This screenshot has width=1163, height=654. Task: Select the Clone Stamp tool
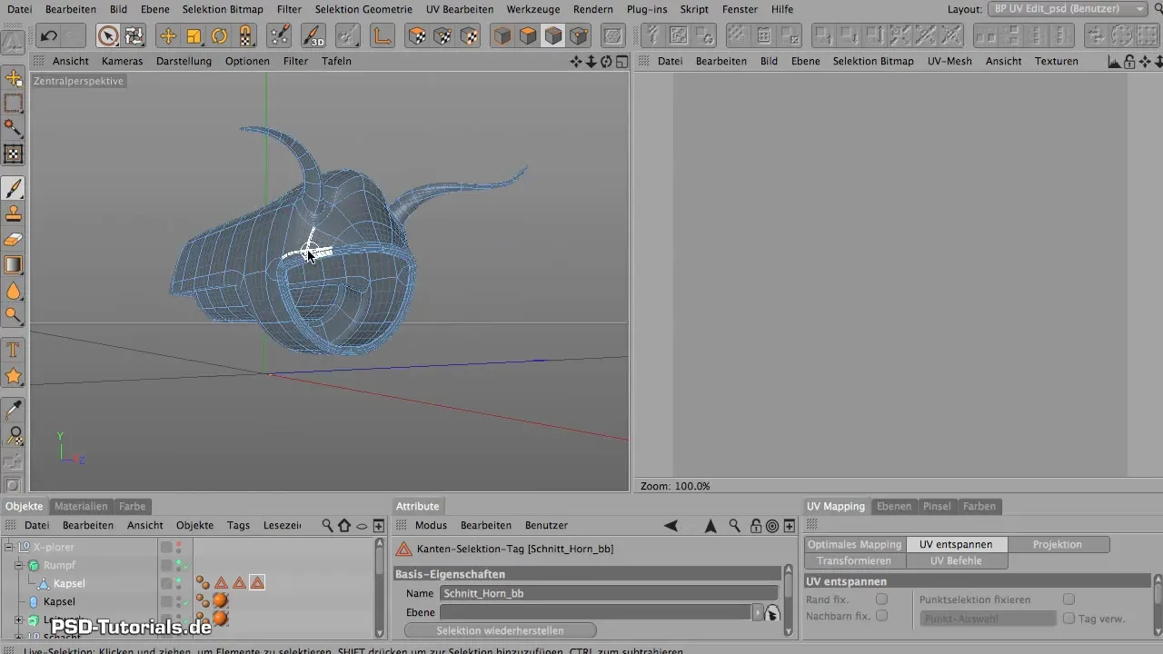click(14, 214)
